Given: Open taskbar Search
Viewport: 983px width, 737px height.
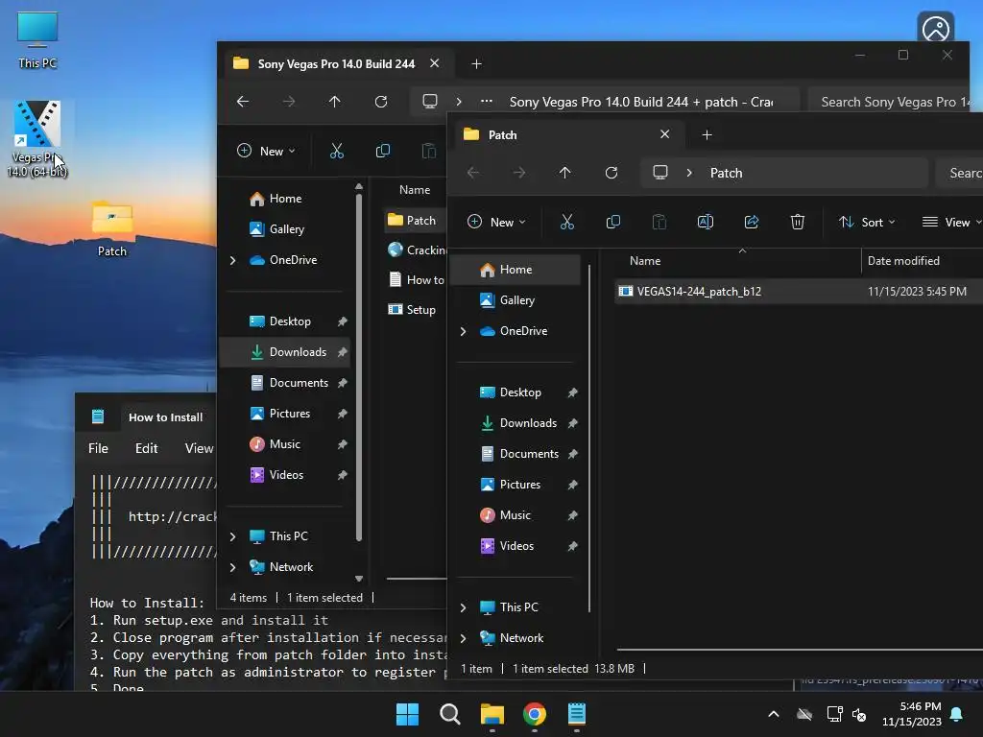Looking at the screenshot, I should 449,714.
